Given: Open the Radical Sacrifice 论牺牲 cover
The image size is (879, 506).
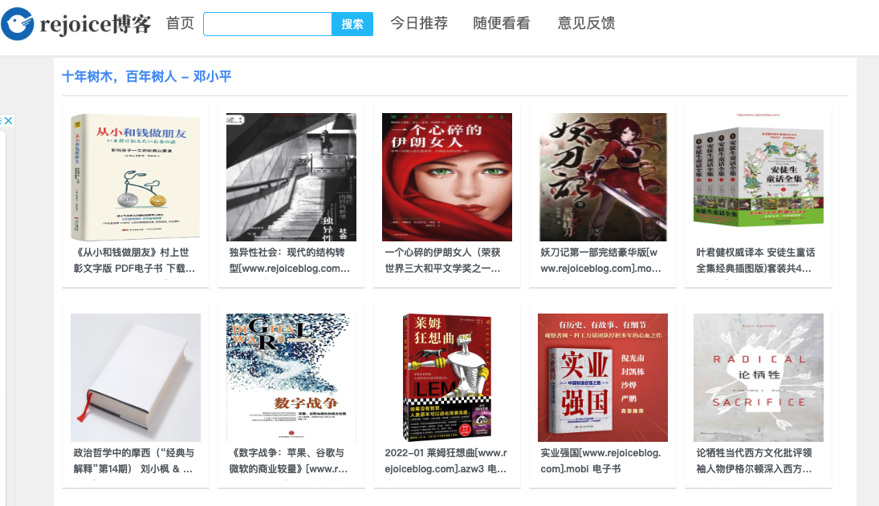Looking at the screenshot, I should (759, 377).
